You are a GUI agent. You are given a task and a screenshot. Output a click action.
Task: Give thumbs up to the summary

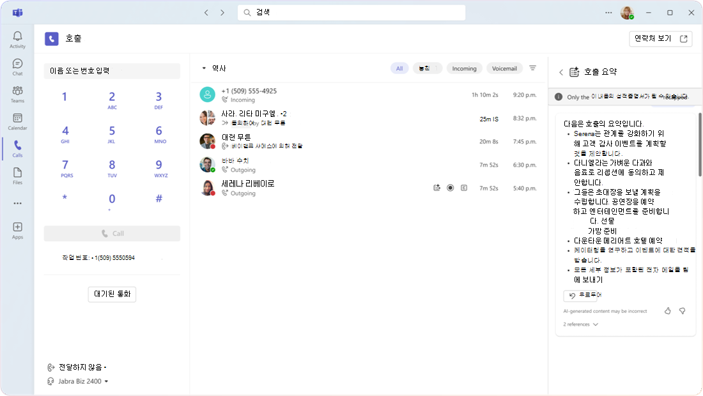668,311
